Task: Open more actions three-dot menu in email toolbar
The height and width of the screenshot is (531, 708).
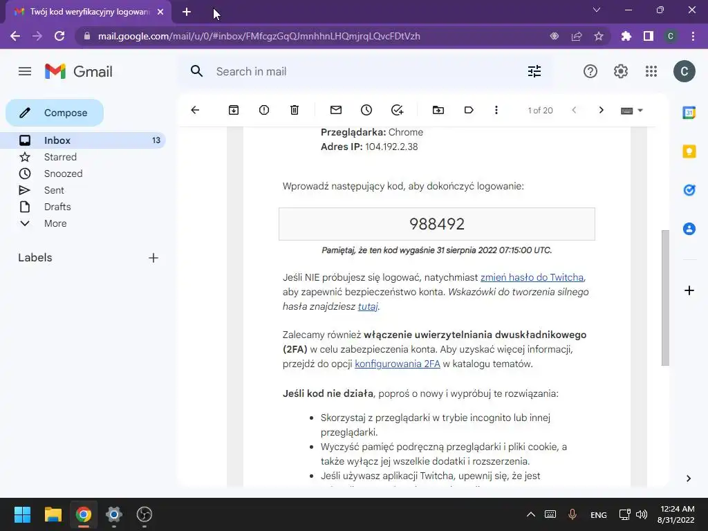Action: tap(496, 110)
